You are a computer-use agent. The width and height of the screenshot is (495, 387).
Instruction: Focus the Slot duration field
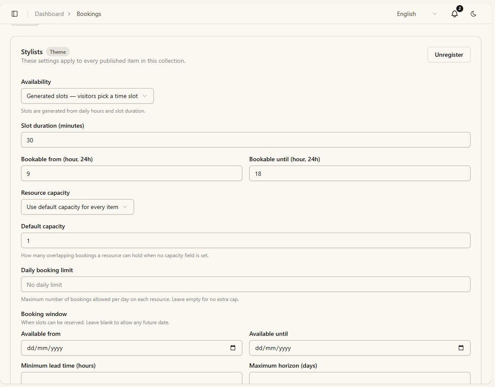[246, 140]
